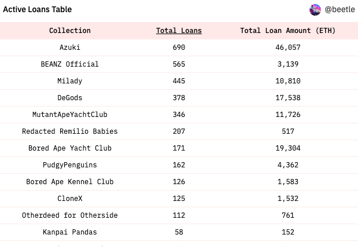This screenshot has height=249, width=358.
Task: Select the PudgyPenguins collection cell
Action: [x=70, y=165]
